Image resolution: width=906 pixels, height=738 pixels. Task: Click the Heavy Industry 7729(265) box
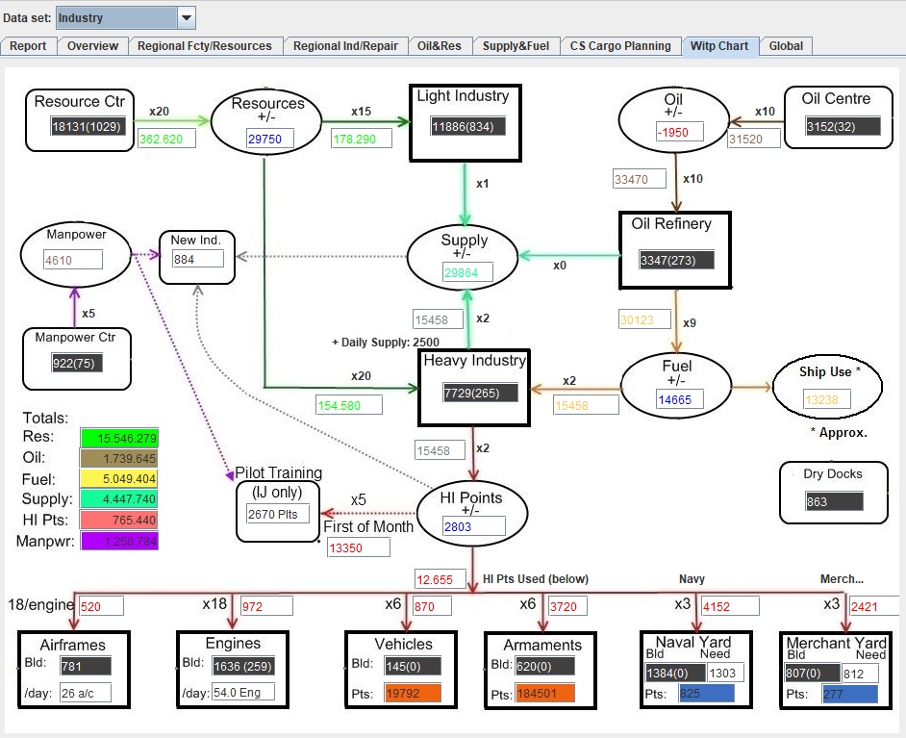[x=480, y=393]
